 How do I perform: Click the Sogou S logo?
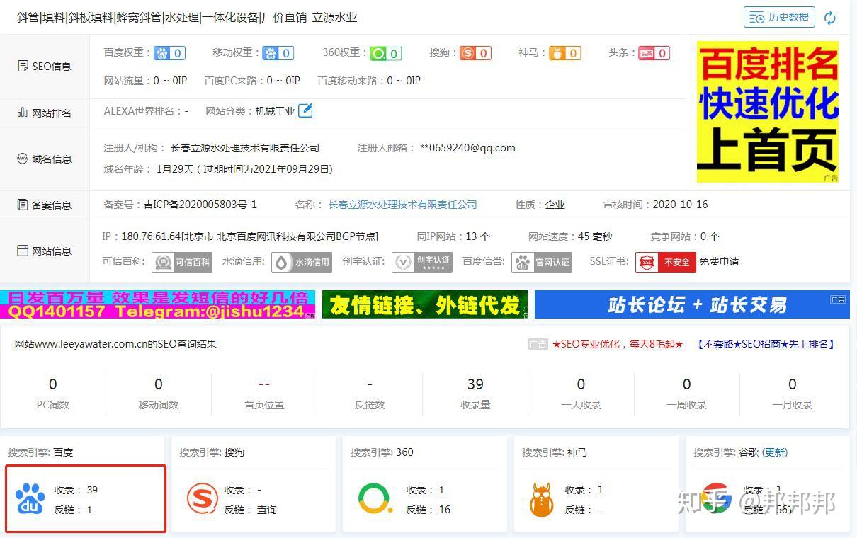202,499
